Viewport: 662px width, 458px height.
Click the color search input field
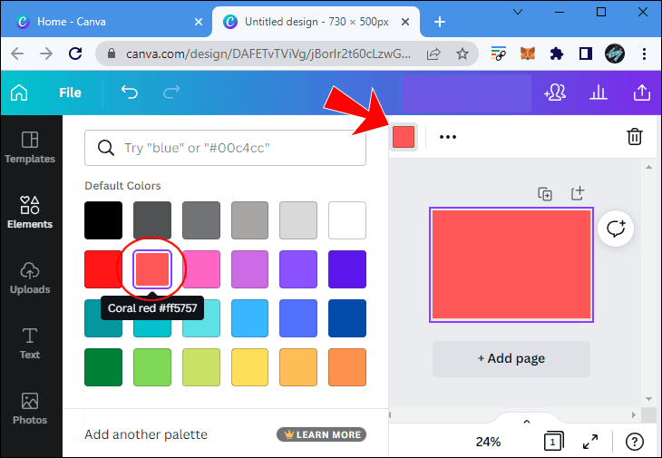(x=225, y=148)
